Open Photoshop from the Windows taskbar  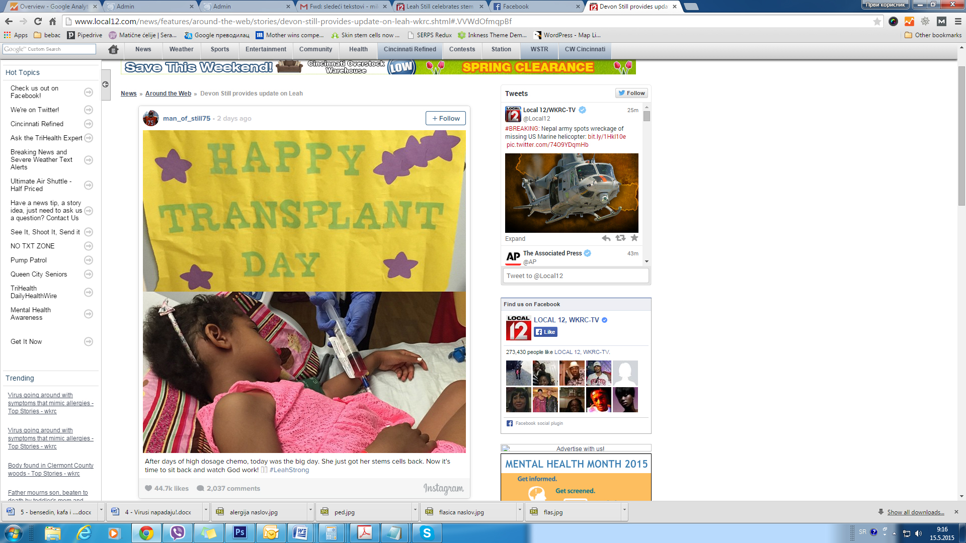(x=240, y=532)
